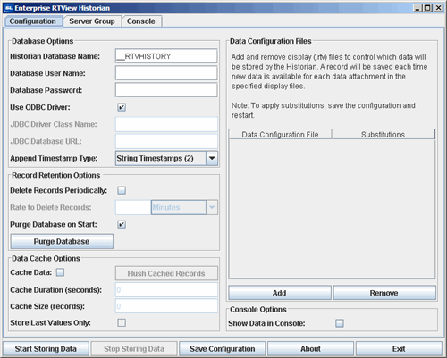447x358 pixels.
Task: Open the About dialog
Action: click(310, 349)
